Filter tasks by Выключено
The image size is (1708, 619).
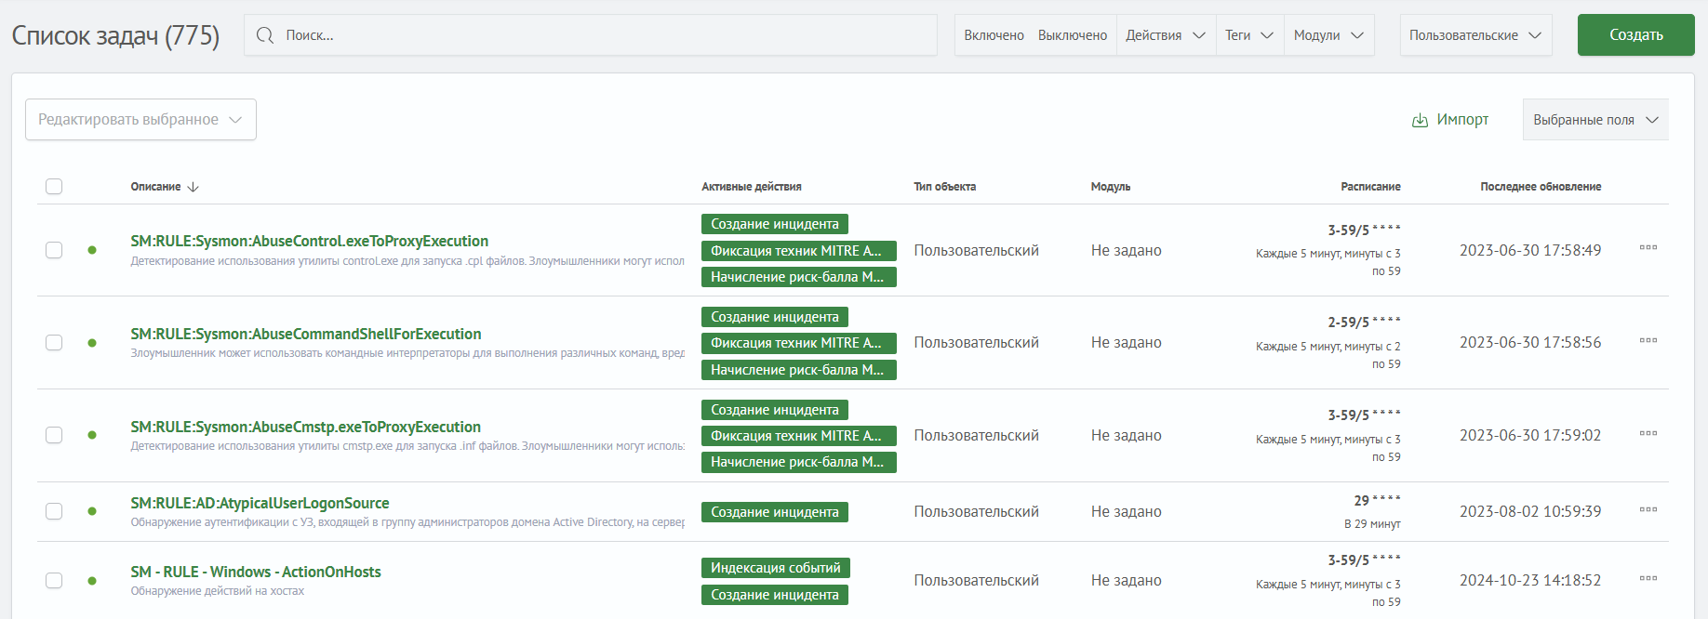[1073, 35]
